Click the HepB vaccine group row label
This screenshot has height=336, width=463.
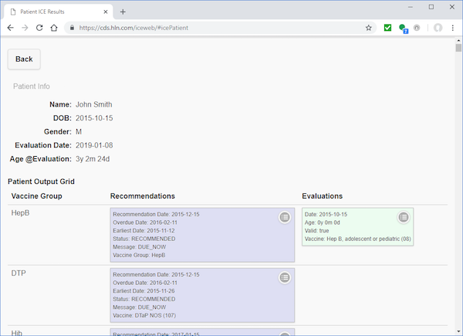click(20, 212)
